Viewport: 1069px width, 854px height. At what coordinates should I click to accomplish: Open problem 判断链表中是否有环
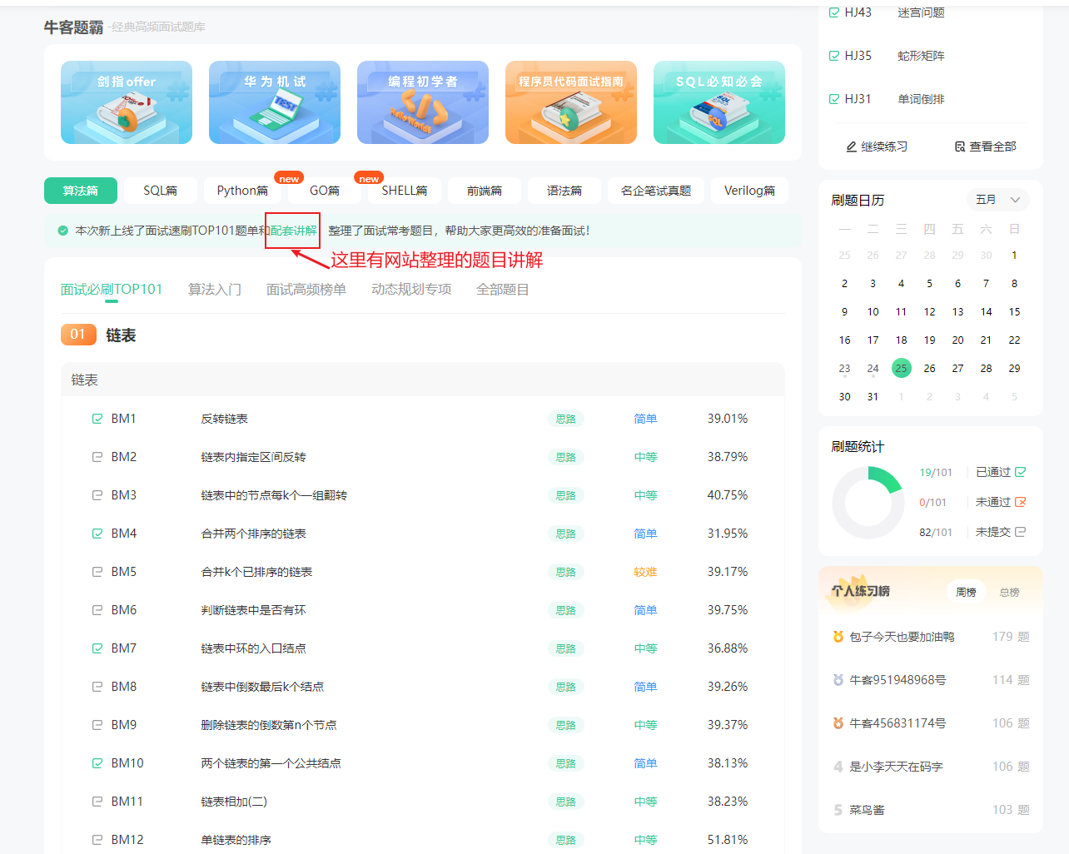click(253, 610)
